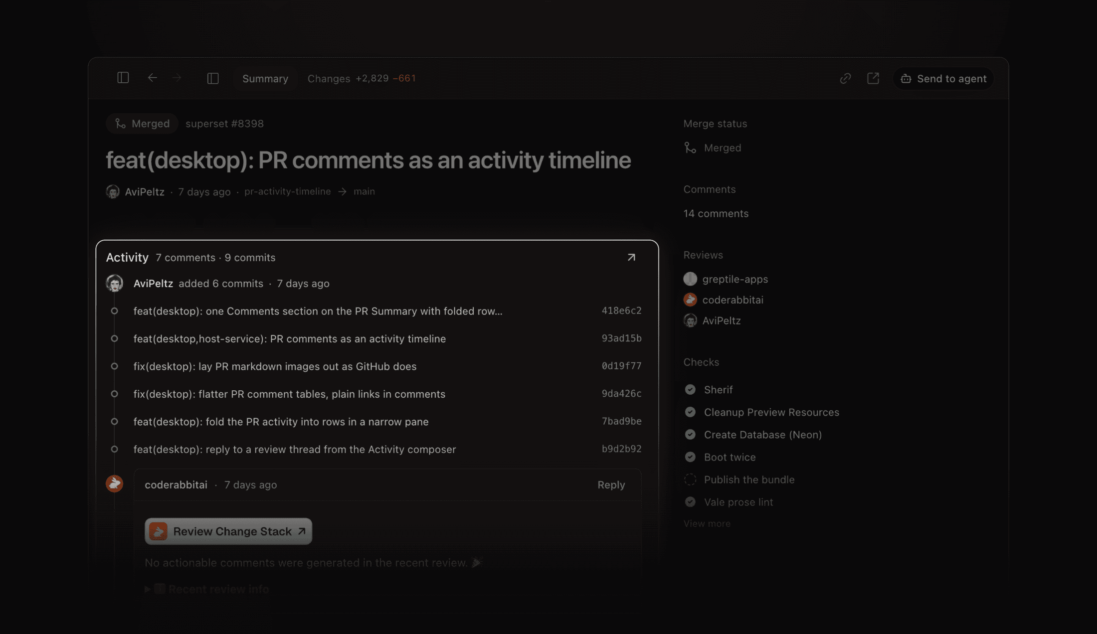
Task: Open the Sherif check
Action: [x=709, y=390]
